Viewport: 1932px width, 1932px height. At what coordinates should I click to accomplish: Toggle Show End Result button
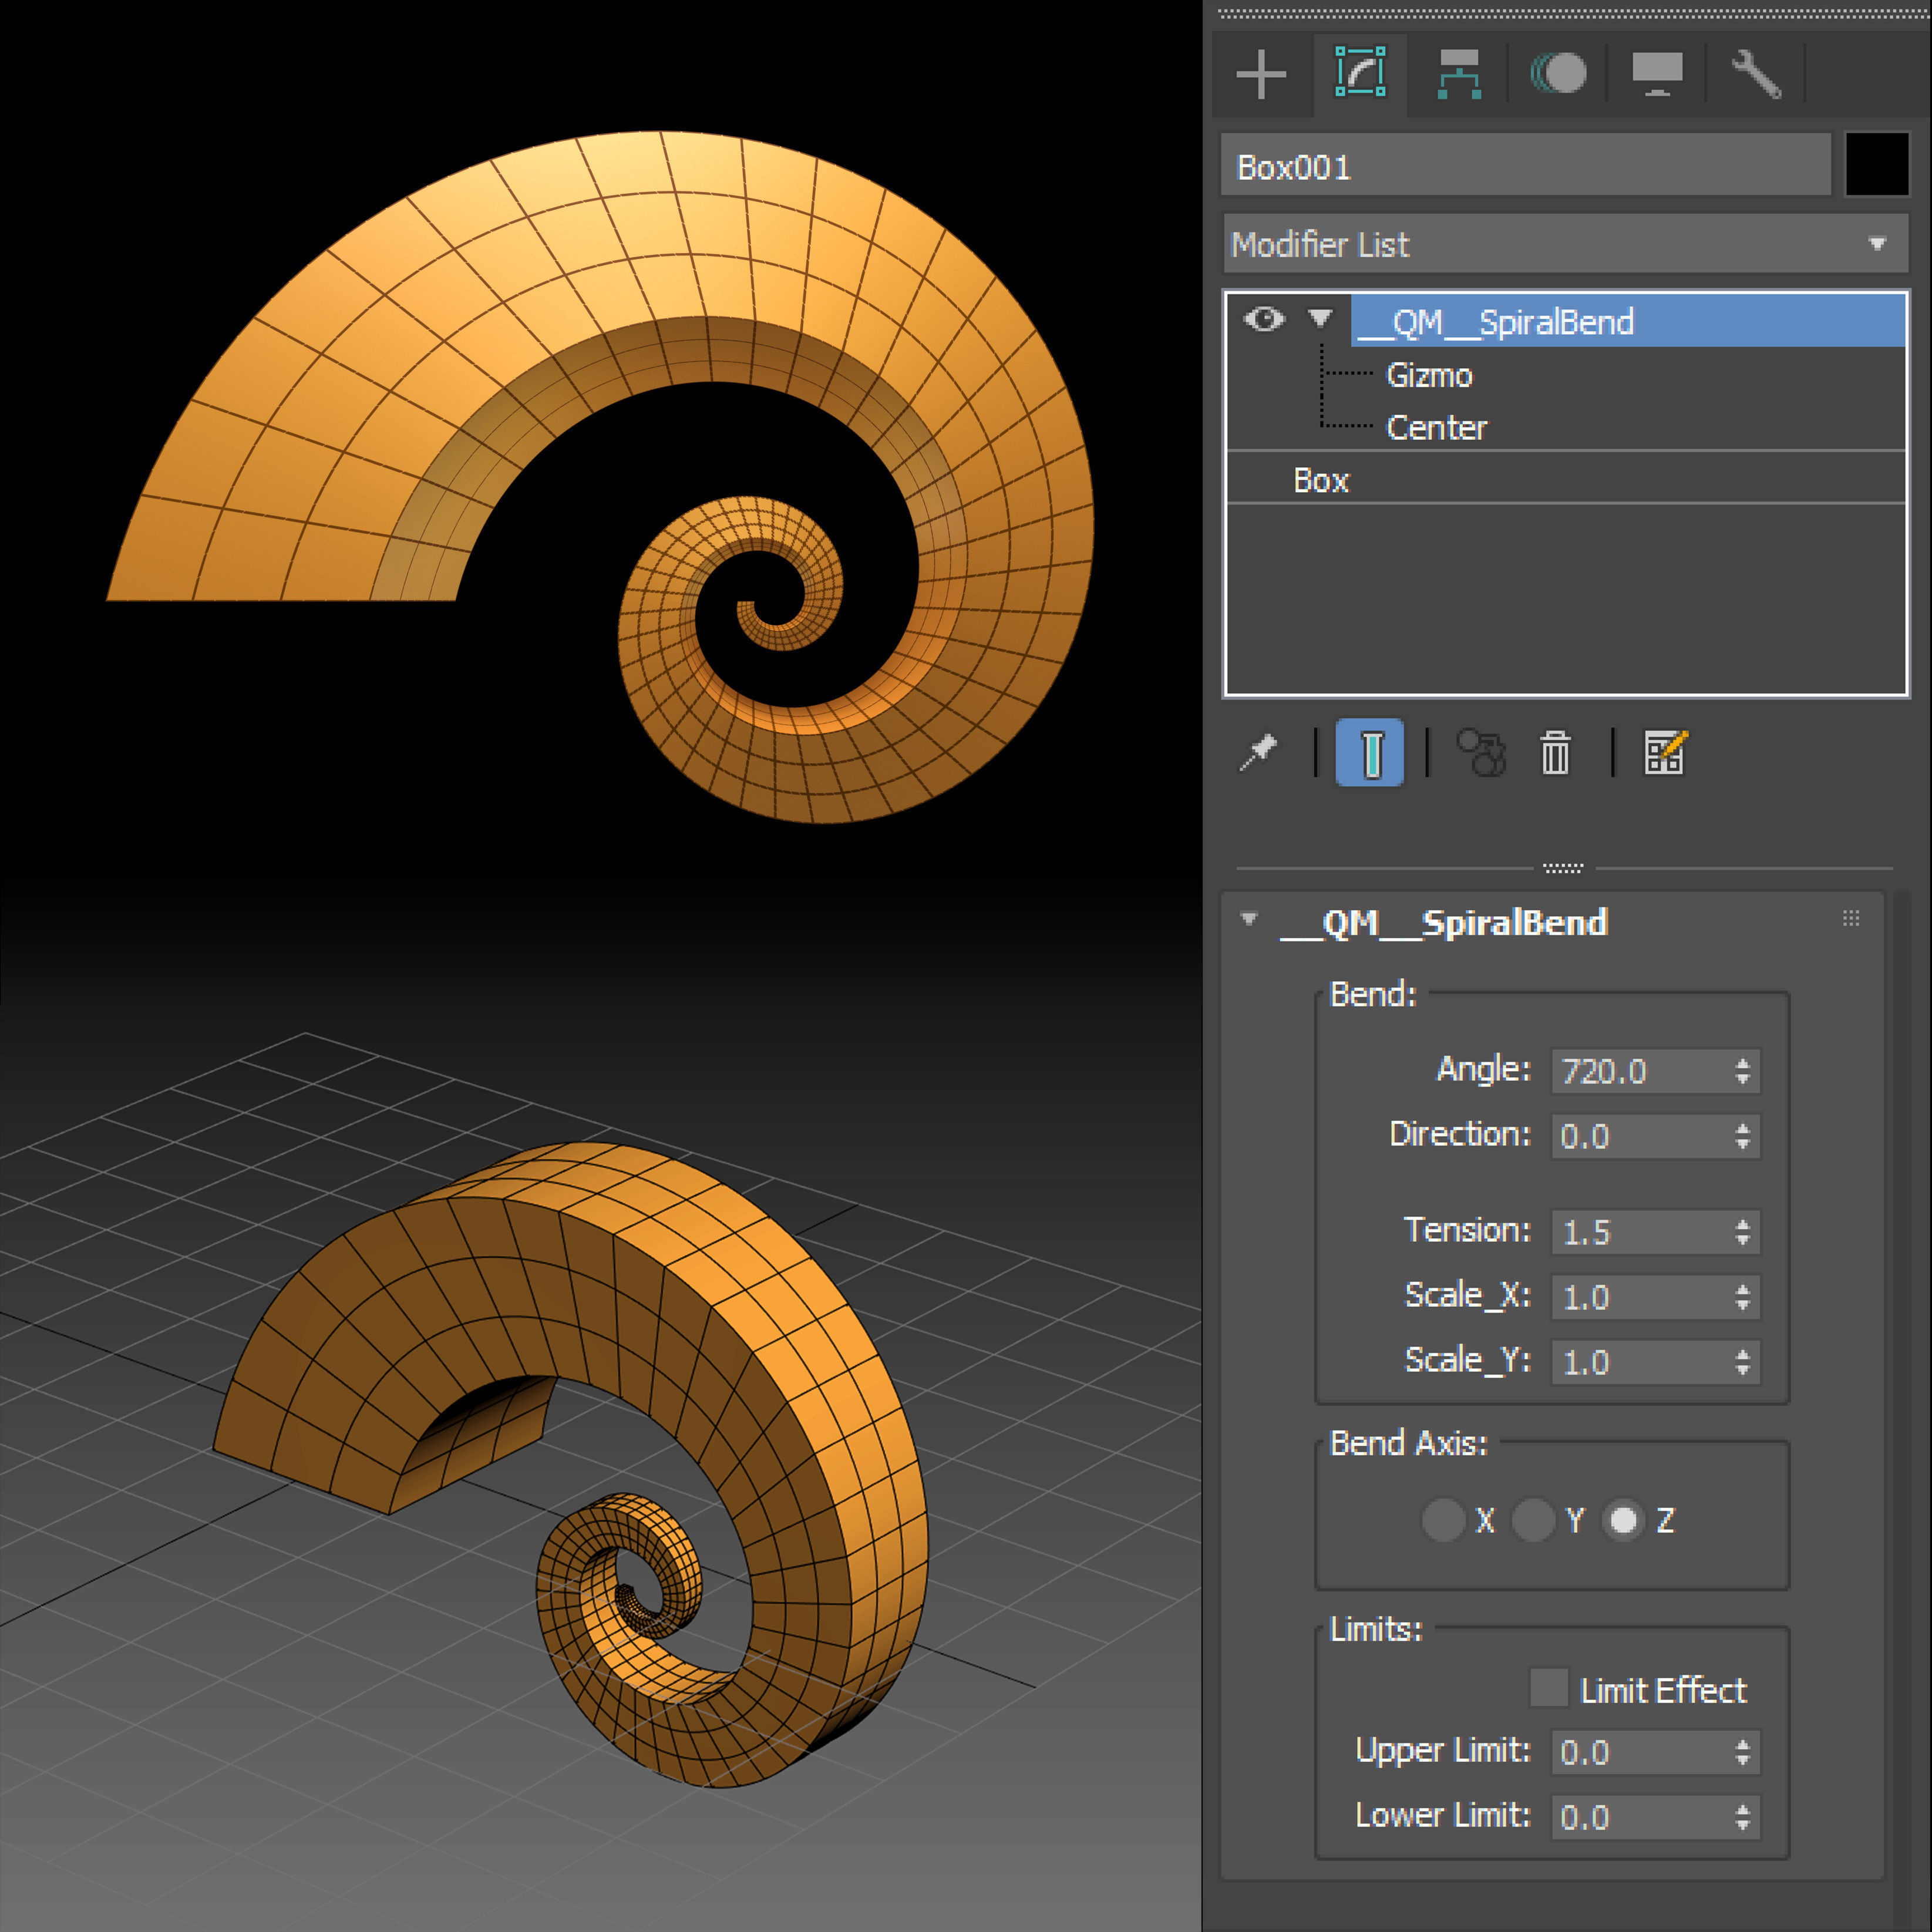(x=1370, y=752)
